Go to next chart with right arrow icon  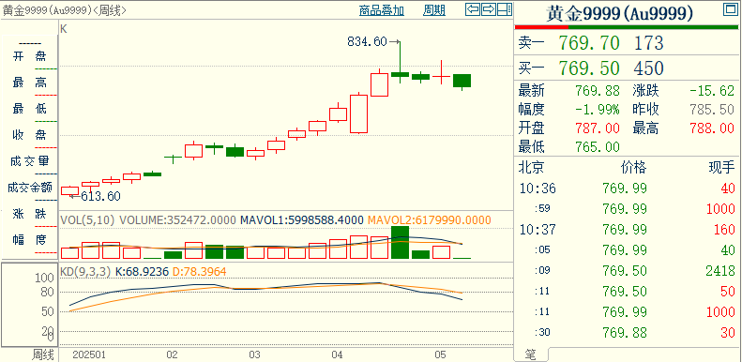tap(489, 9)
